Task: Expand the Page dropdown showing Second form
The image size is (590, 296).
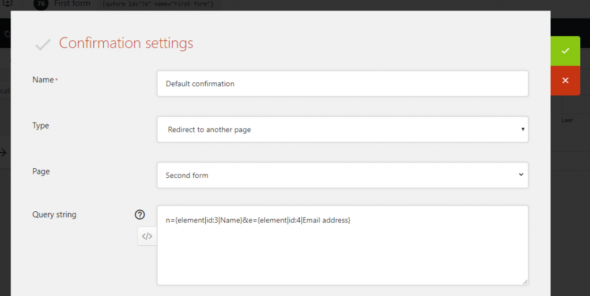Action: point(342,175)
